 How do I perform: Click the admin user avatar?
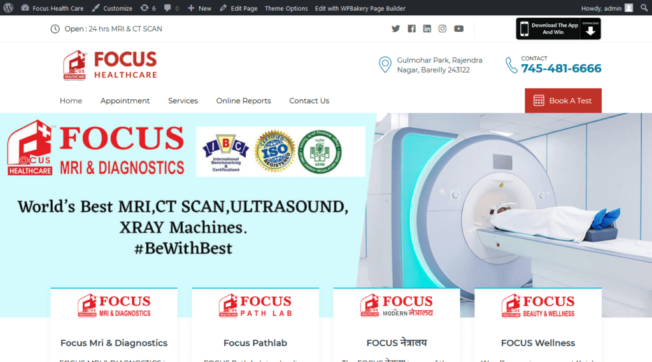pos(628,8)
